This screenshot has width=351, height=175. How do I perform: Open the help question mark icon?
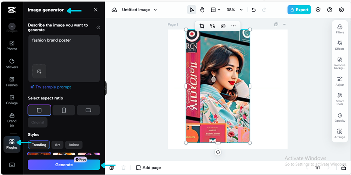[x=330, y=10]
